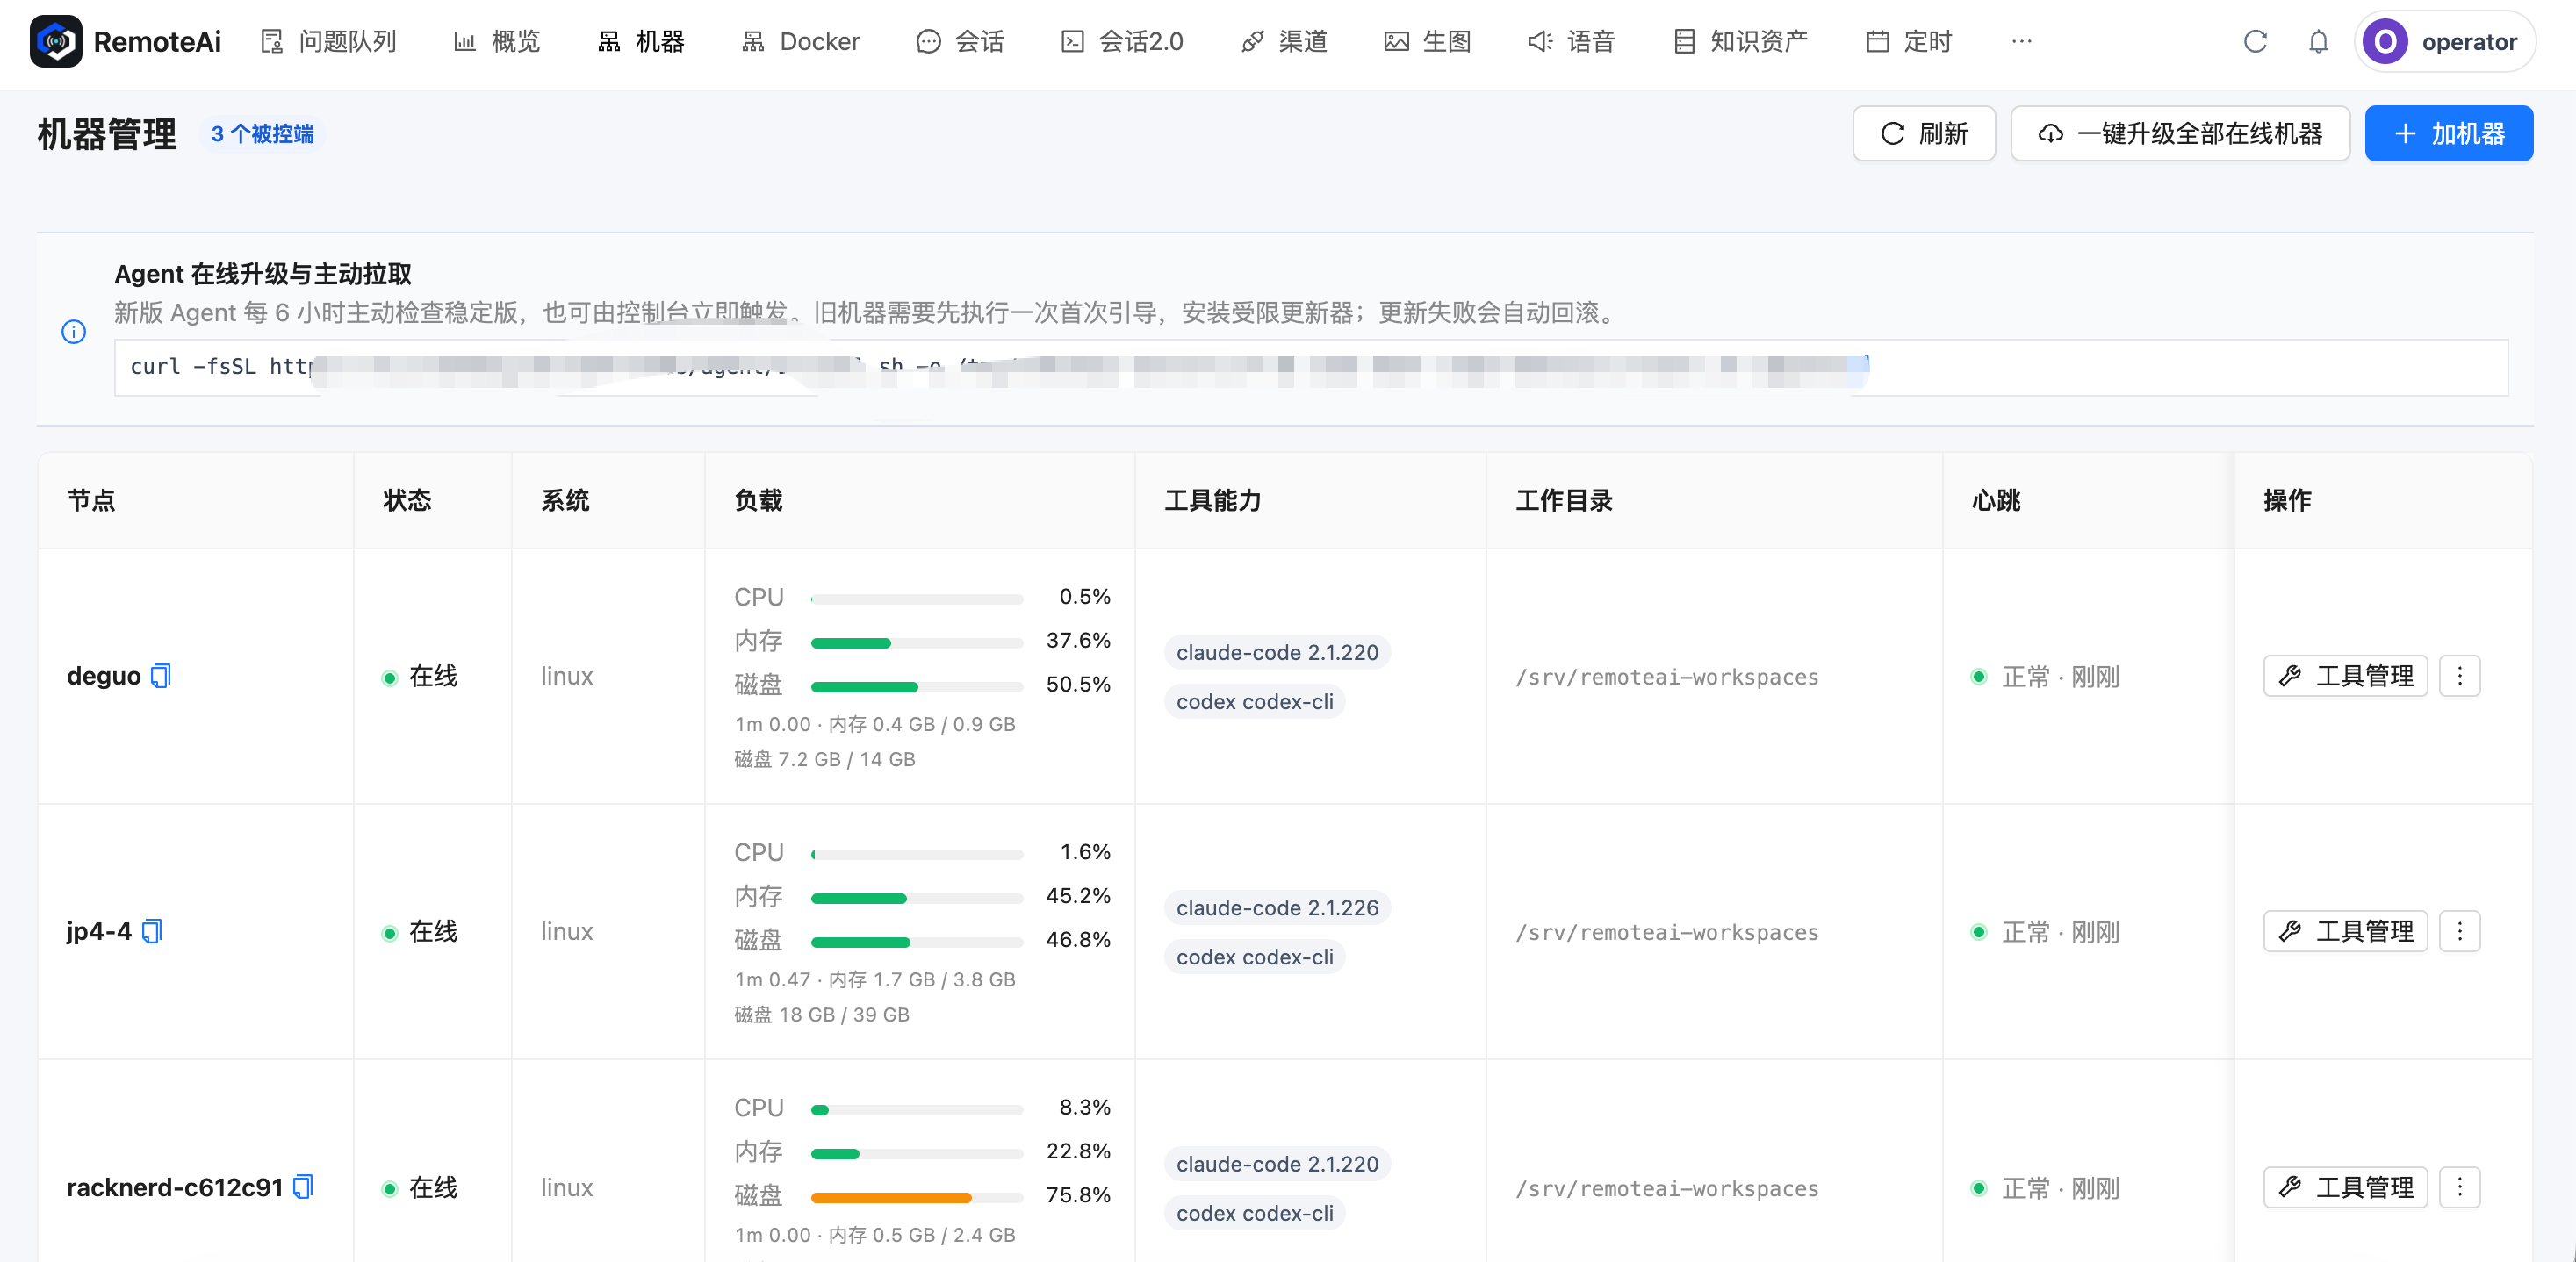
Task: Click the deguo node name
Action: (x=104, y=677)
